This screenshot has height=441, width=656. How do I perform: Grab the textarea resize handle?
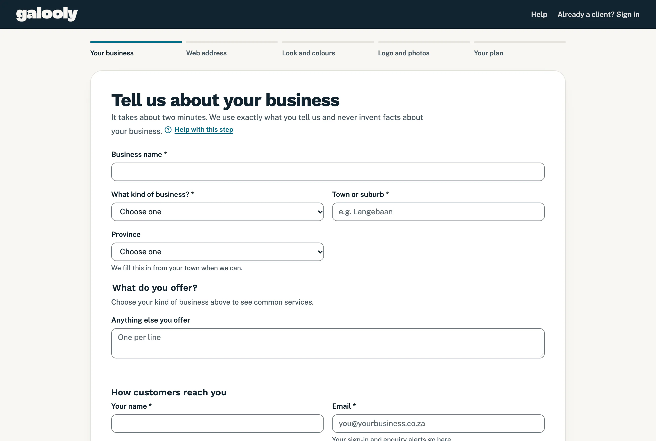tap(541, 355)
